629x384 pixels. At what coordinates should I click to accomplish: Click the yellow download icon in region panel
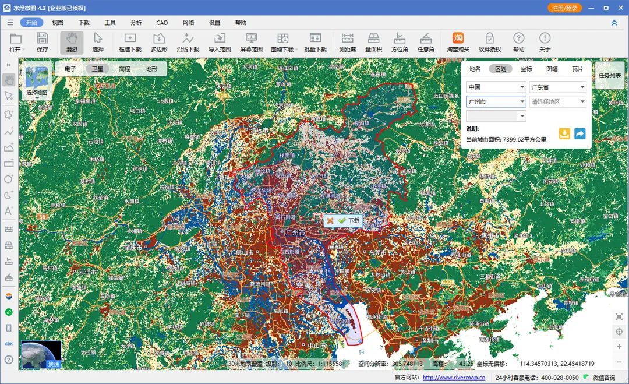[x=564, y=133]
